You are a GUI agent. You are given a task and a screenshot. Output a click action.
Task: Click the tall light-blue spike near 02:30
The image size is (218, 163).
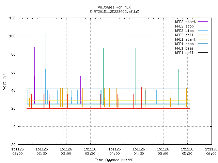(x=46, y=69)
